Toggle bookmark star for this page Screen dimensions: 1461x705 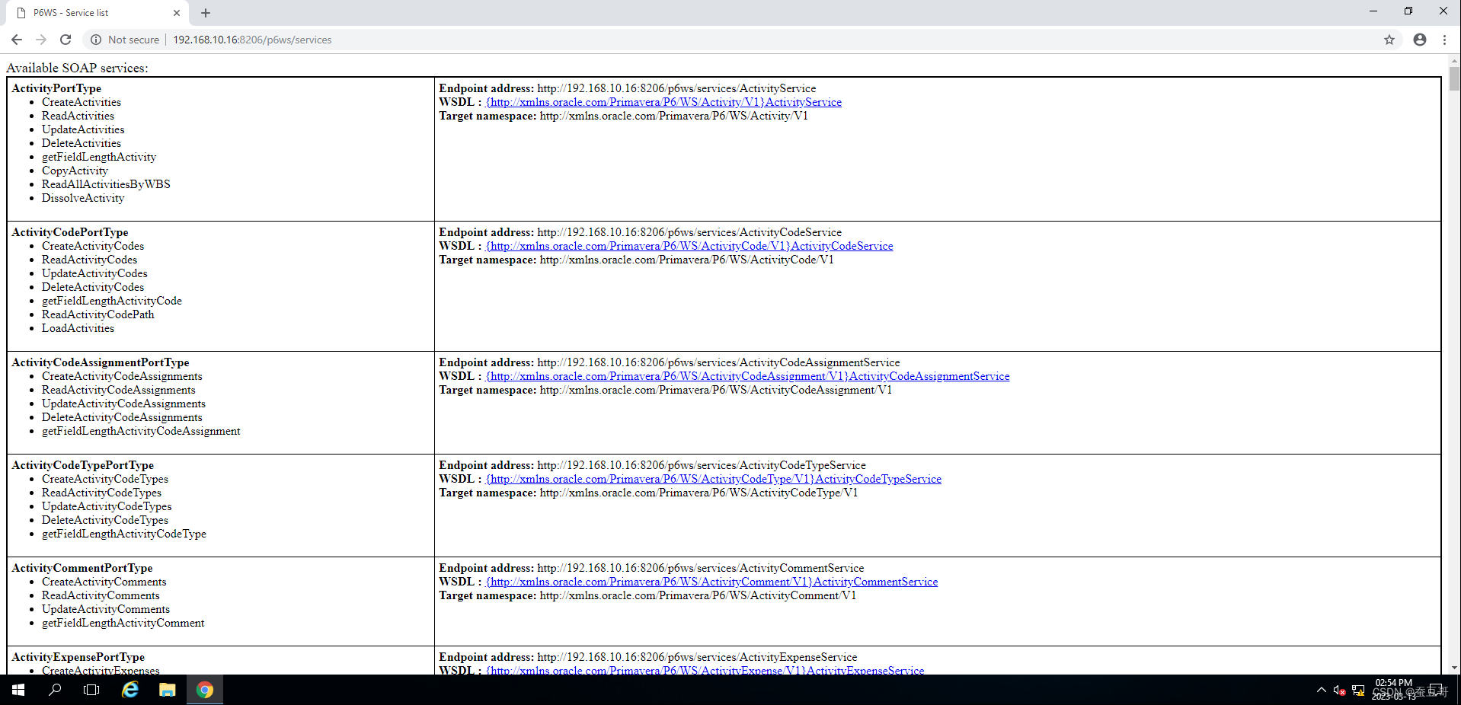[1389, 40]
